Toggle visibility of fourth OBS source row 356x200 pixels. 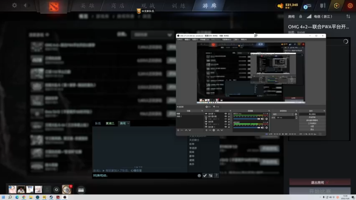[226, 121]
